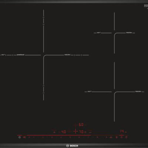This screenshot has width=148, height=148.
Task: Tap the small red icon left of the 4.0 display
Action: point(54,132)
